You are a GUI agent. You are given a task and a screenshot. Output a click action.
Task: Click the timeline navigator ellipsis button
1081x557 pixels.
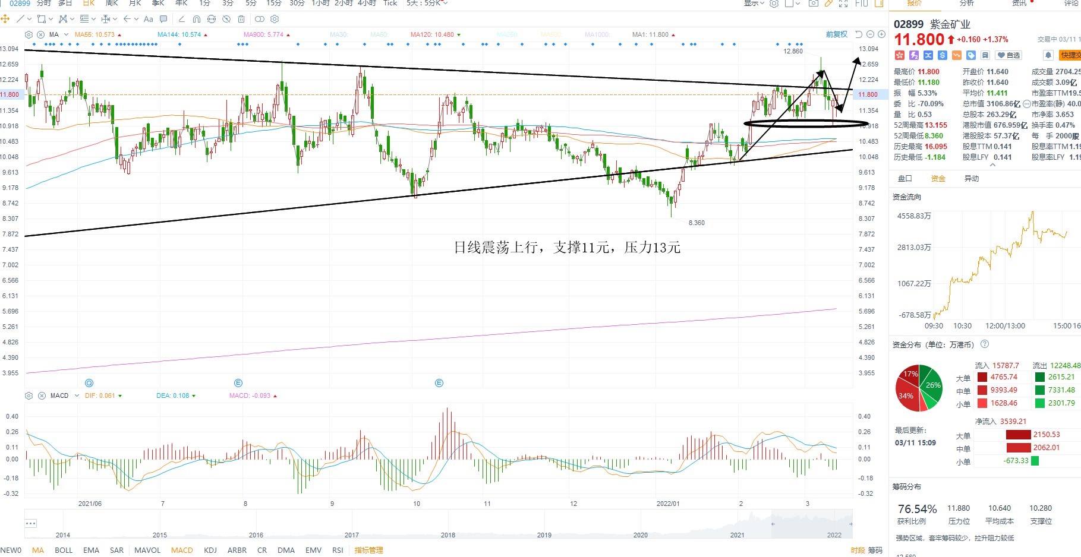pyautogui.click(x=31, y=523)
